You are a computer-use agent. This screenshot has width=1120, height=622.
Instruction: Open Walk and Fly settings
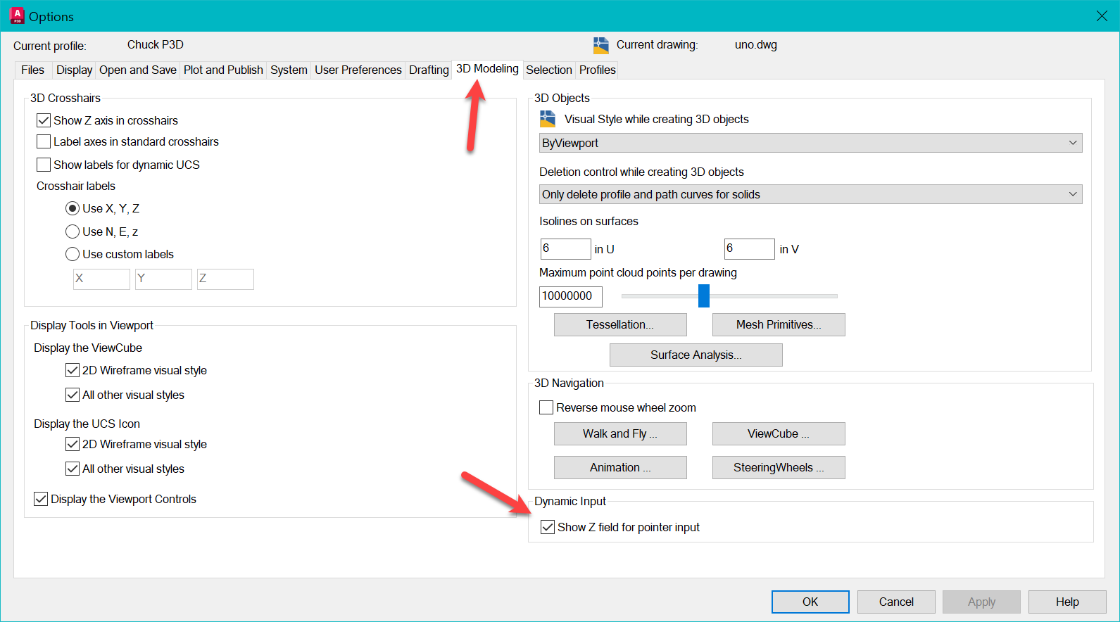(x=620, y=433)
